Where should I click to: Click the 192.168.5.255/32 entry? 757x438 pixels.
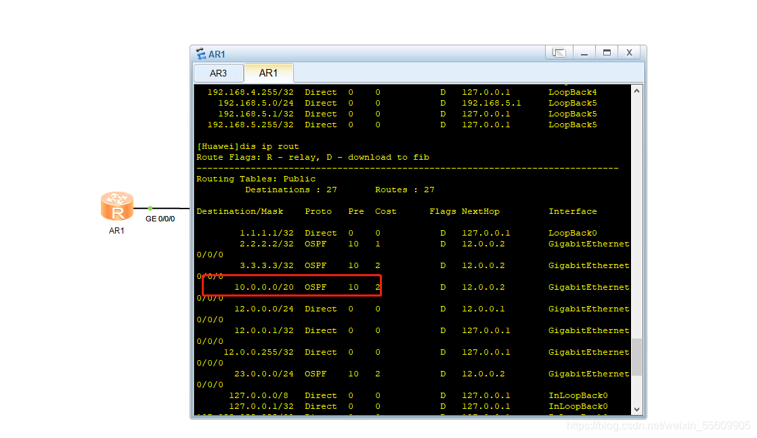(x=251, y=125)
